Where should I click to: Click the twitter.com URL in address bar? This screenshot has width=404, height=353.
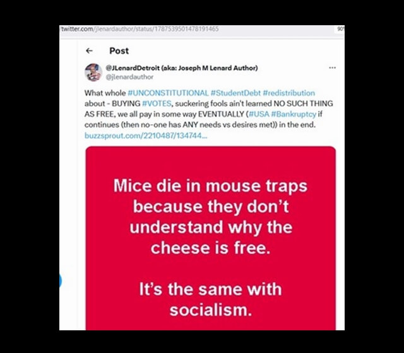coord(140,29)
